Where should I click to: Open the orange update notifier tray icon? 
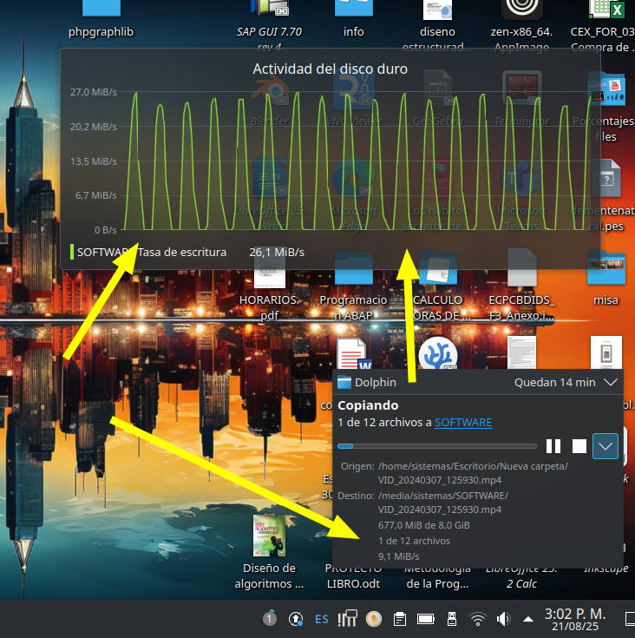(x=374, y=619)
